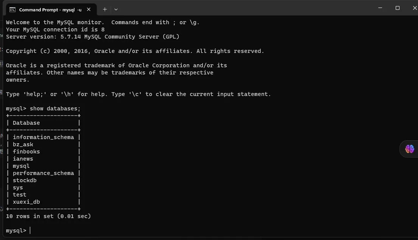Minimize the terminal window

[380, 8]
